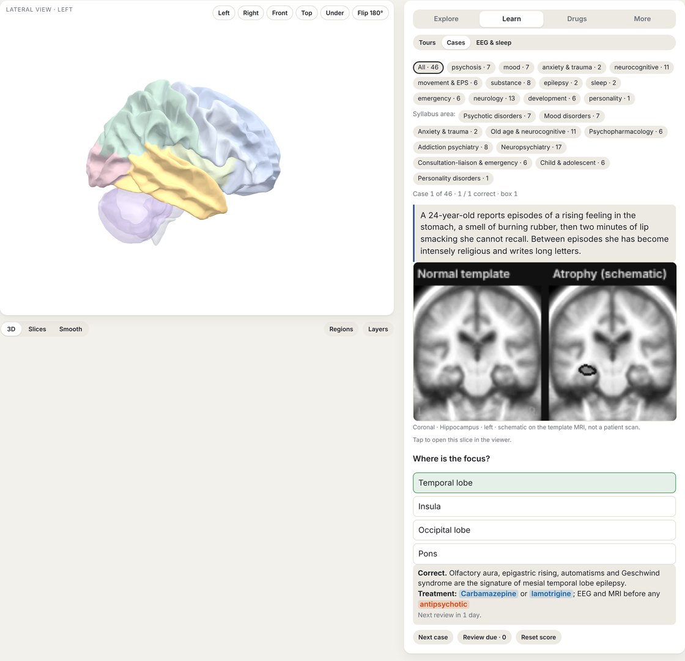Filter cases by psychosis · 7
The width and height of the screenshot is (685, 661).
(x=470, y=67)
